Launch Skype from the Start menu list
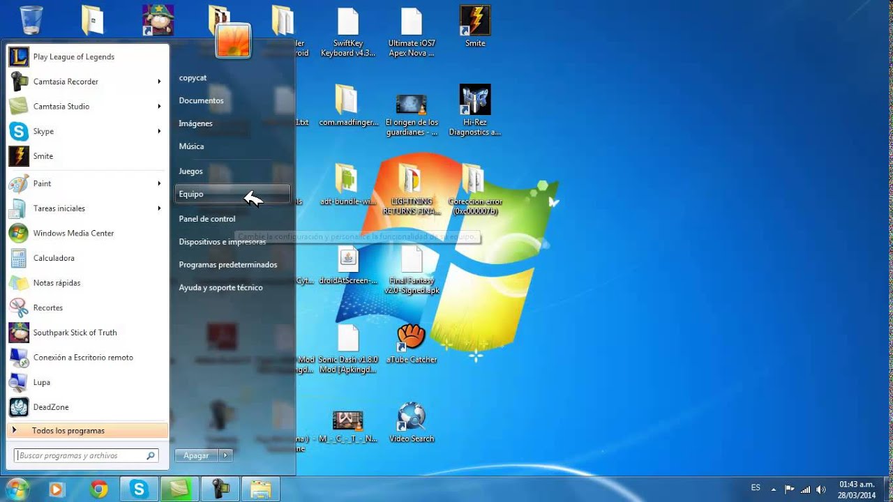The width and height of the screenshot is (893, 502). pyautogui.click(x=87, y=131)
